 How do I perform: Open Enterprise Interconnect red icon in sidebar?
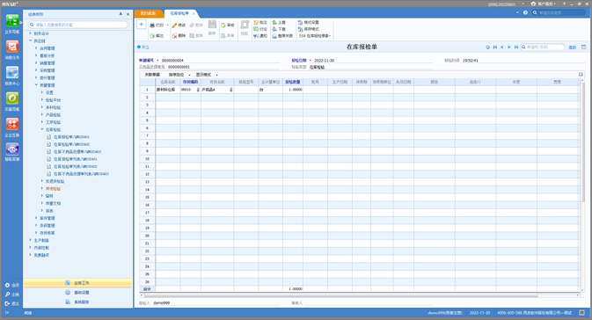12,124
